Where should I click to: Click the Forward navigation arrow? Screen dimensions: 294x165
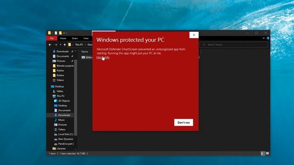point(56,45)
